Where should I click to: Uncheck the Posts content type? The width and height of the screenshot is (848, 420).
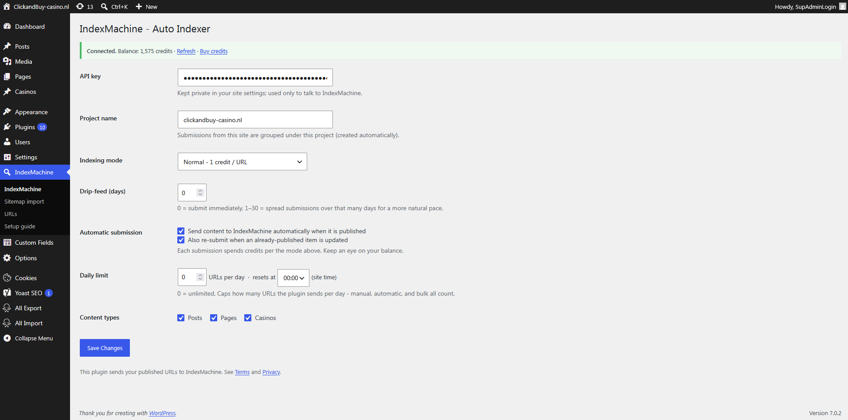tap(181, 318)
